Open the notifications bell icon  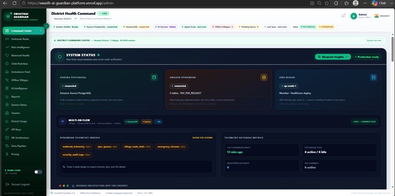343,16
